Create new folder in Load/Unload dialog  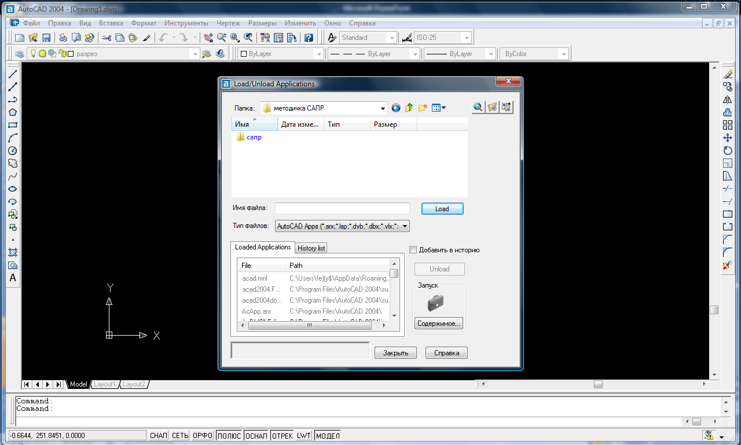(x=423, y=108)
